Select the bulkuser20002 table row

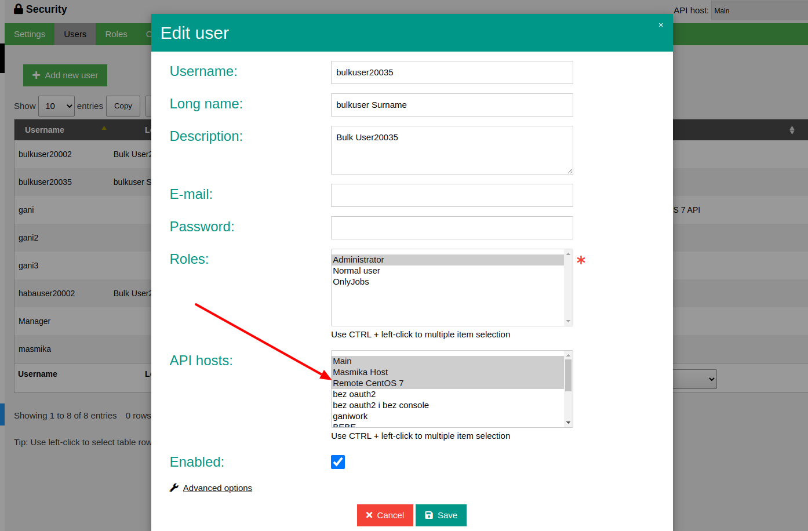click(x=83, y=154)
